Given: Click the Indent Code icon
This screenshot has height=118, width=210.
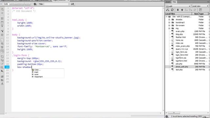Looking at the screenshot, I should coord(2,76).
